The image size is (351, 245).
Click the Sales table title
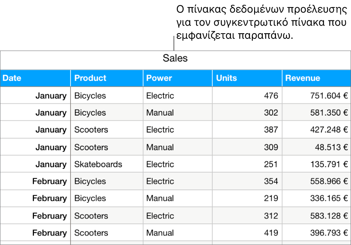pyautogui.click(x=175, y=59)
